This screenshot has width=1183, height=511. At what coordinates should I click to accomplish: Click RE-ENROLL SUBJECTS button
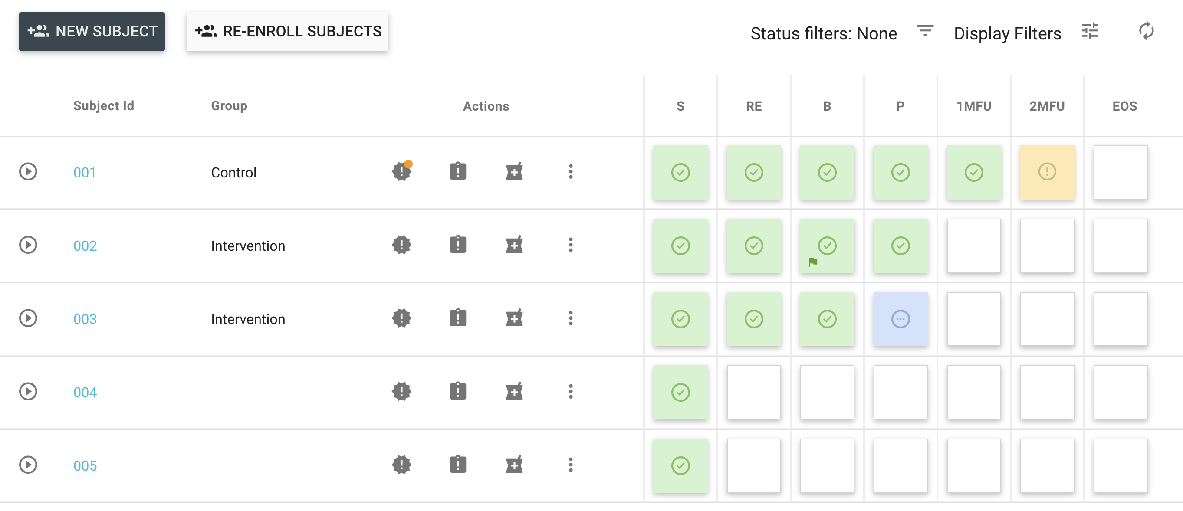point(287,31)
